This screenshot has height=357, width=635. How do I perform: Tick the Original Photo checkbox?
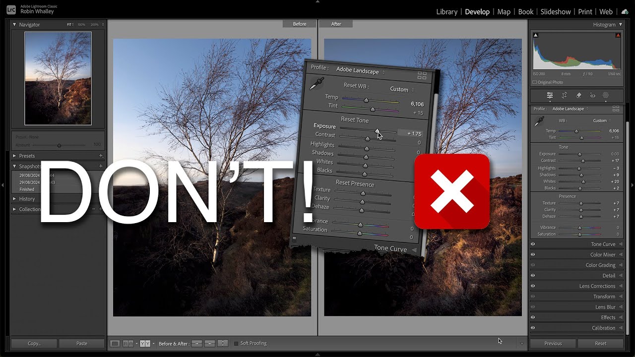tap(535, 82)
